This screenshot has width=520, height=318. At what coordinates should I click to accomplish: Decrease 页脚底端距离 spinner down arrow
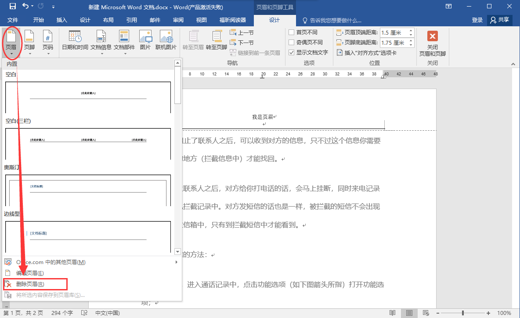411,45
